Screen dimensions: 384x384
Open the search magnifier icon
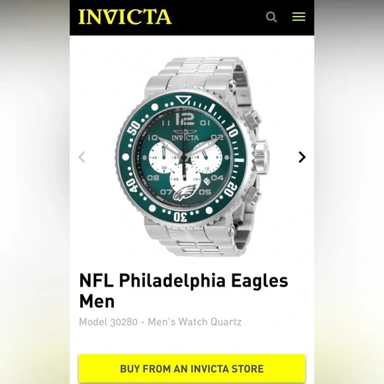pyautogui.click(x=271, y=17)
